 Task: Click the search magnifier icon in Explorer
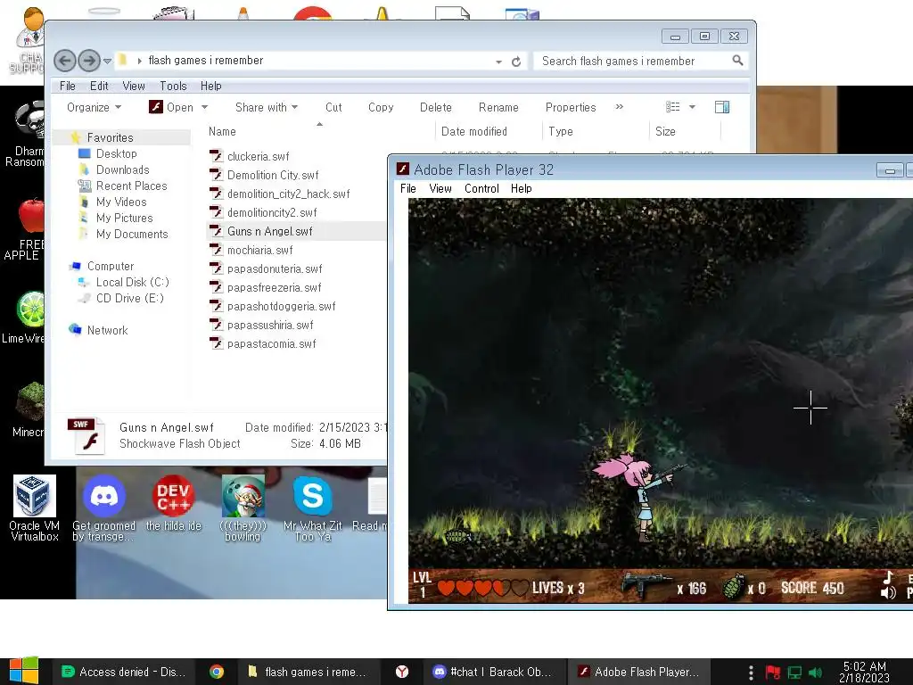[737, 60]
